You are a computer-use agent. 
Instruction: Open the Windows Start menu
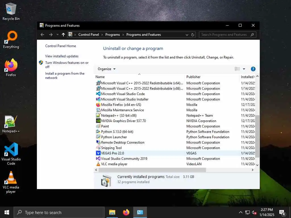tap(7, 212)
